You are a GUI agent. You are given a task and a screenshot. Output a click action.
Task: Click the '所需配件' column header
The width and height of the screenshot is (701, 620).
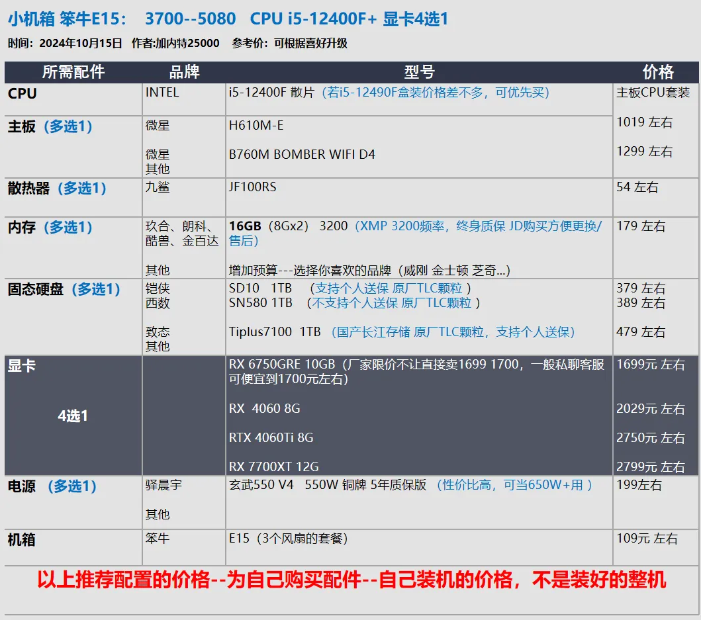click(73, 72)
